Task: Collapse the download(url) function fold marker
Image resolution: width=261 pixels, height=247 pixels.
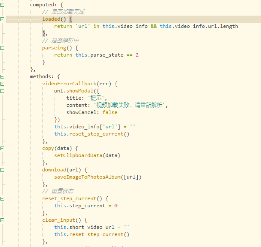Action: point(3,170)
